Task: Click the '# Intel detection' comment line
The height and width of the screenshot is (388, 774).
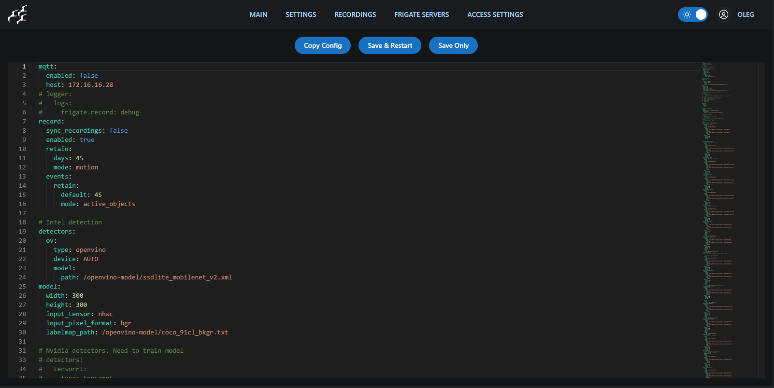Action: [70, 222]
